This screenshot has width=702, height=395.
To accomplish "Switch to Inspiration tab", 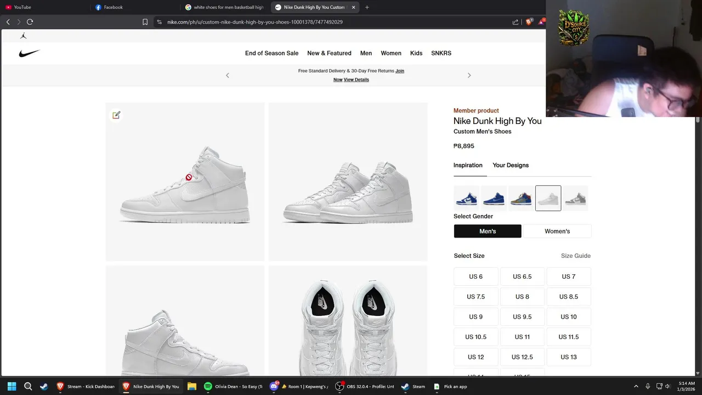I will click(468, 165).
